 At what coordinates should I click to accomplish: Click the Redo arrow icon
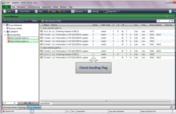click(59, 11)
